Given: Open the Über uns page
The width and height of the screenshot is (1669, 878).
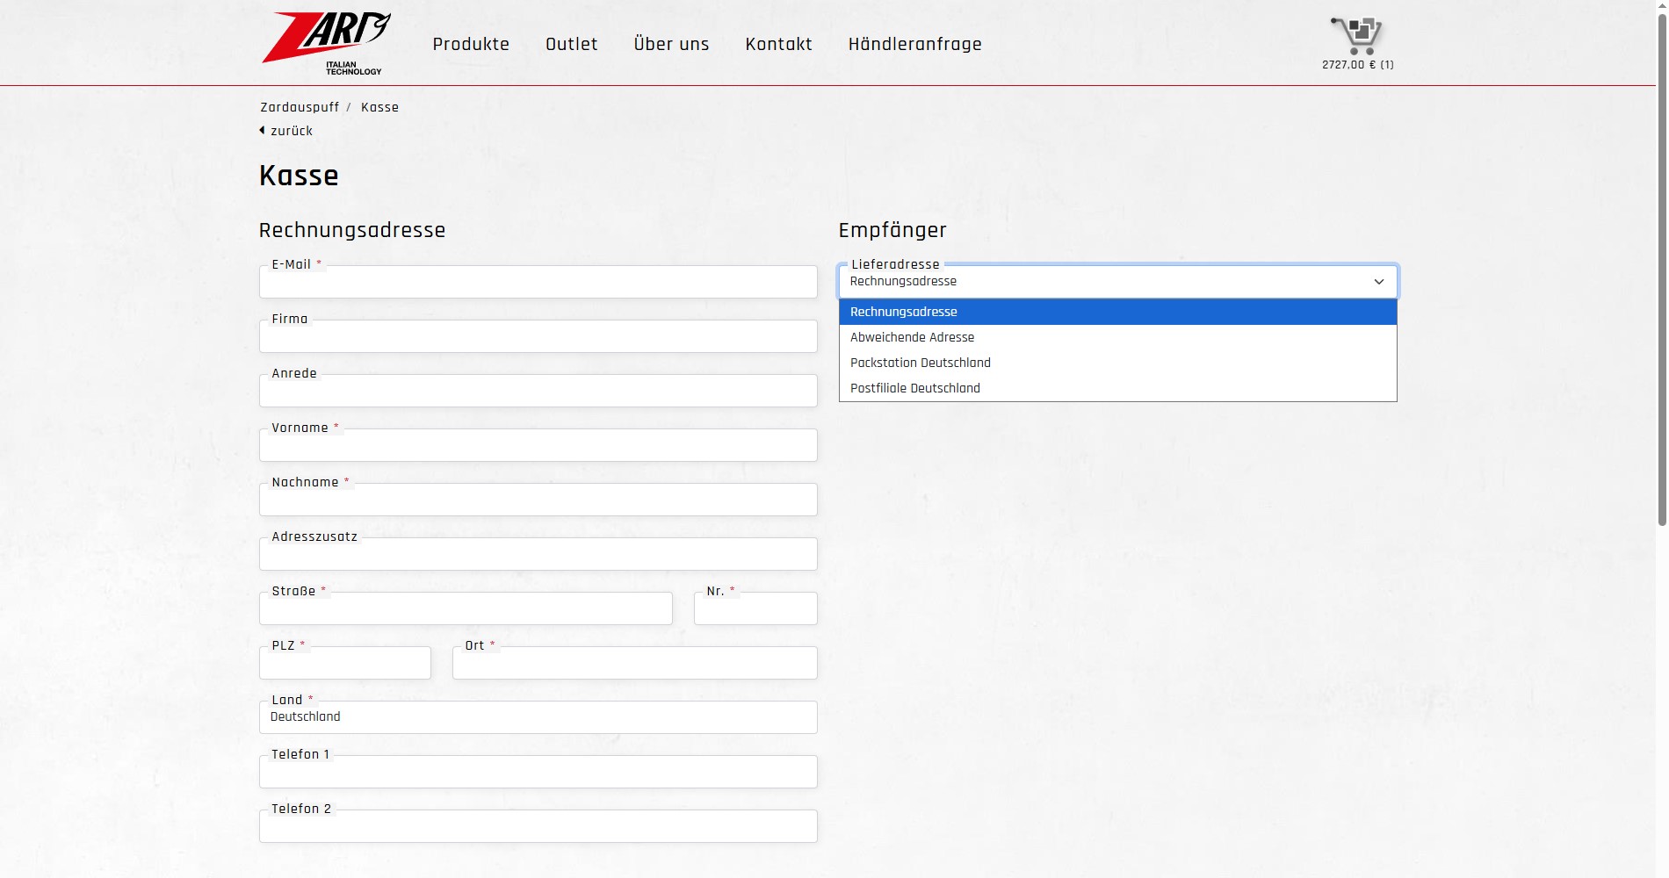Looking at the screenshot, I should click(671, 44).
